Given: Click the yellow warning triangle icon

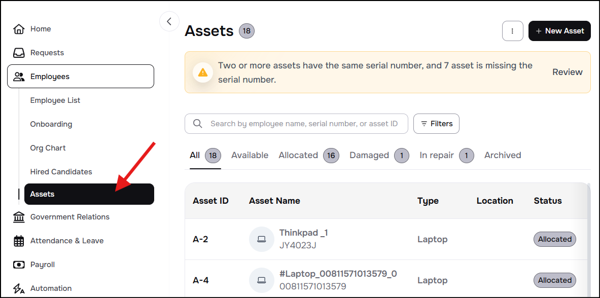Looking at the screenshot, I should (203, 72).
